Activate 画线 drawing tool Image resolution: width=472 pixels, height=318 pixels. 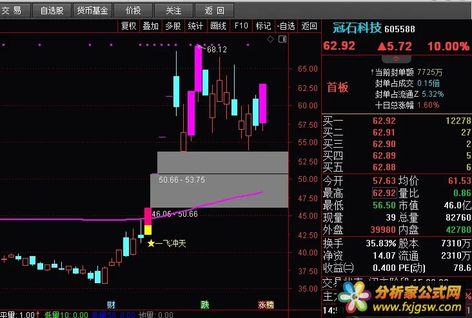[218, 26]
